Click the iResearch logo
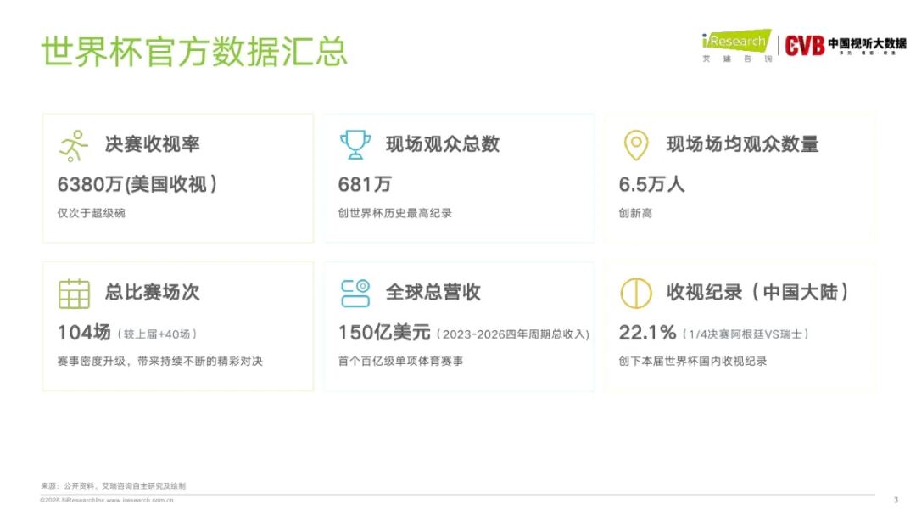The height and width of the screenshot is (516, 916). [737, 46]
